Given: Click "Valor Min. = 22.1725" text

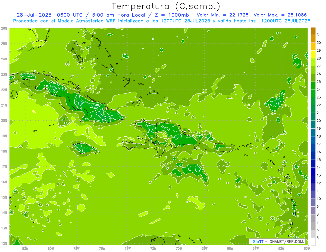Looking at the screenshot, I should pyautogui.click(x=223, y=15).
